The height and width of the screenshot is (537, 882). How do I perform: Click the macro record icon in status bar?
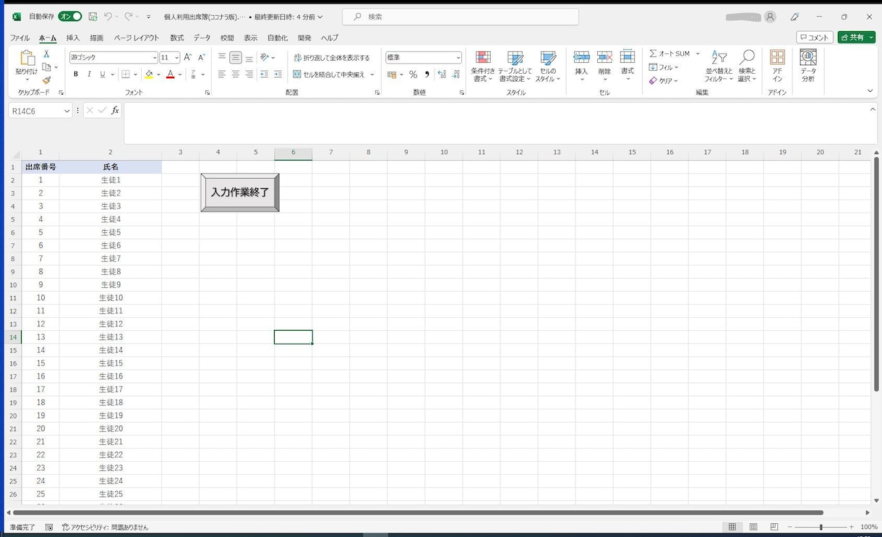click(49, 528)
